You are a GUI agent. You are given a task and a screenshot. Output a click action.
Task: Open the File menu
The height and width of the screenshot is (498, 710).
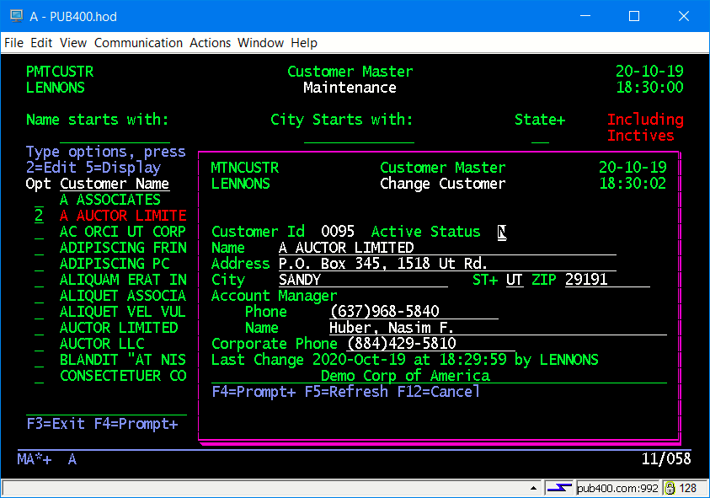pos(13,43)
